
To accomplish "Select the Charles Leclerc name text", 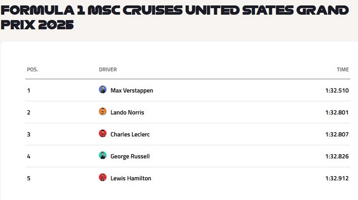I will 130,134.
